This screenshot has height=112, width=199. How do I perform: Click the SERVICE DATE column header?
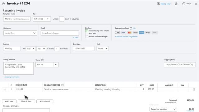pyautogui.click(x=21, y=85)
